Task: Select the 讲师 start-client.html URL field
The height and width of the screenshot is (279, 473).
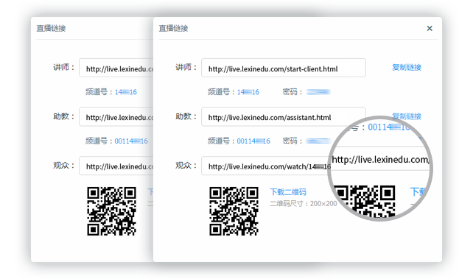Action: 284,68
